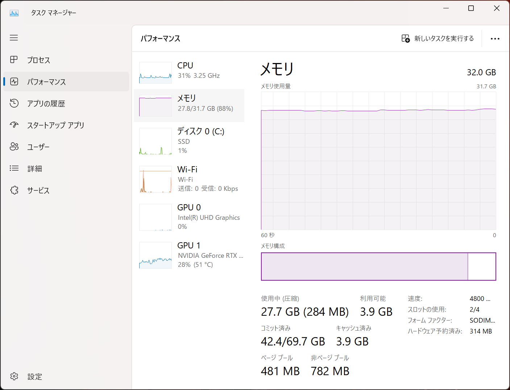Viewport: 510px width, 390px height.
Task: Open App history (アプリの履歴) icon
Action: [x=14, y=103]
